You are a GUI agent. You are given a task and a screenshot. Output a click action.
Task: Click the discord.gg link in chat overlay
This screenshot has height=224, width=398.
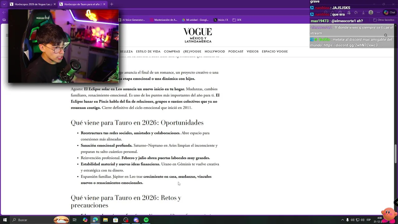pyautogui.click(x=350, y=45)
